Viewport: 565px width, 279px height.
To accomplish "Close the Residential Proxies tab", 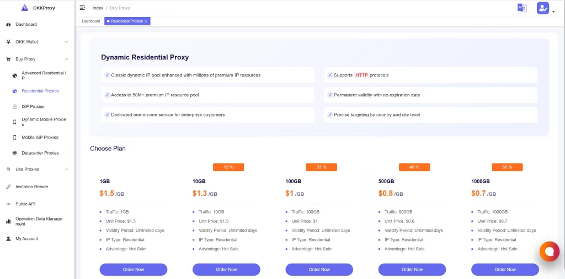I will coord(146,21).
